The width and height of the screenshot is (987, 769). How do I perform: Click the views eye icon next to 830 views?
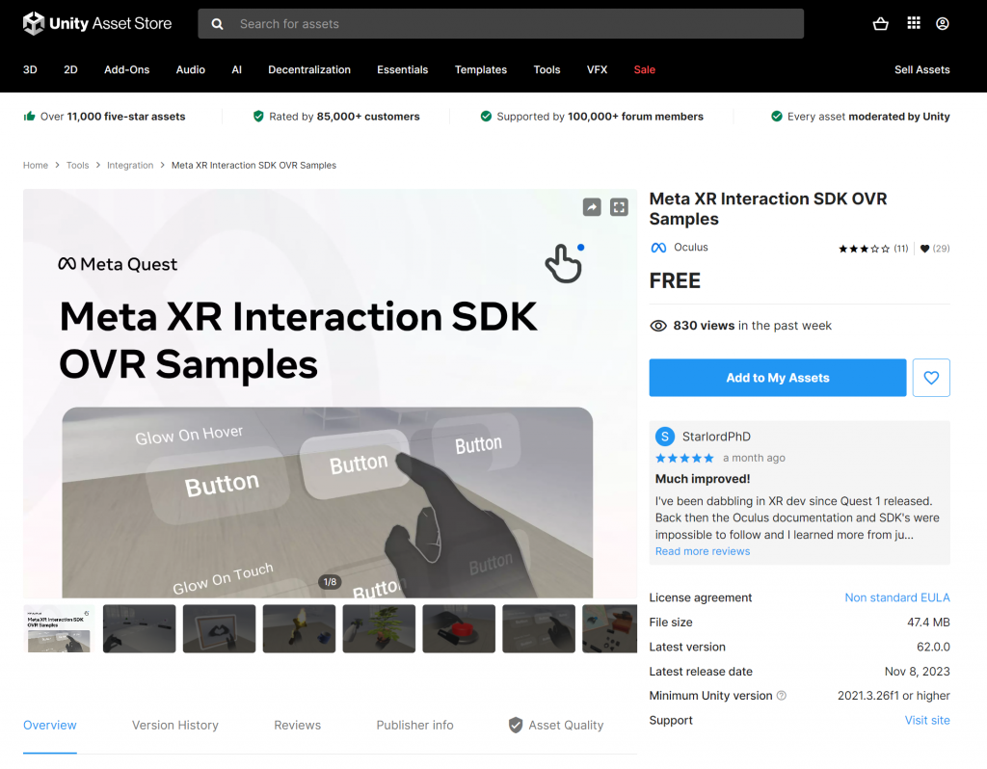point(657,326)
